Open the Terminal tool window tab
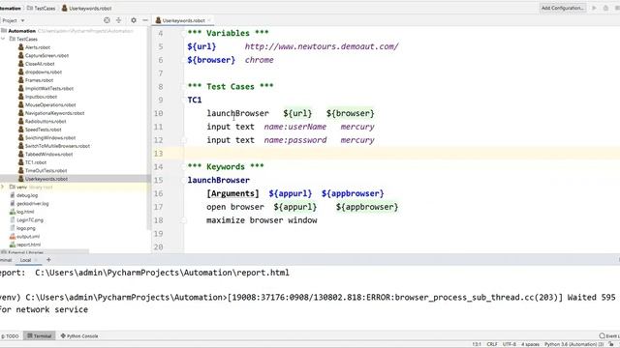 (x=39, y=336)
